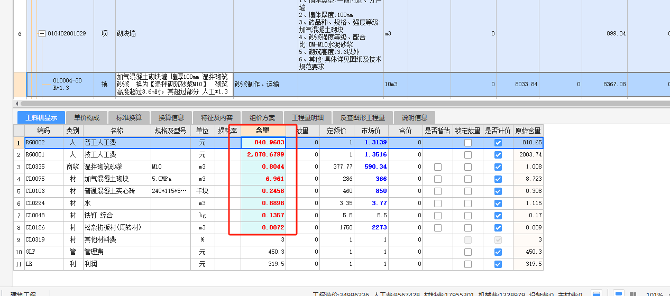Select 含量 cell 0.2458
Screen dimensions: 670x296
pyautogui.click(x=263, y=191)
